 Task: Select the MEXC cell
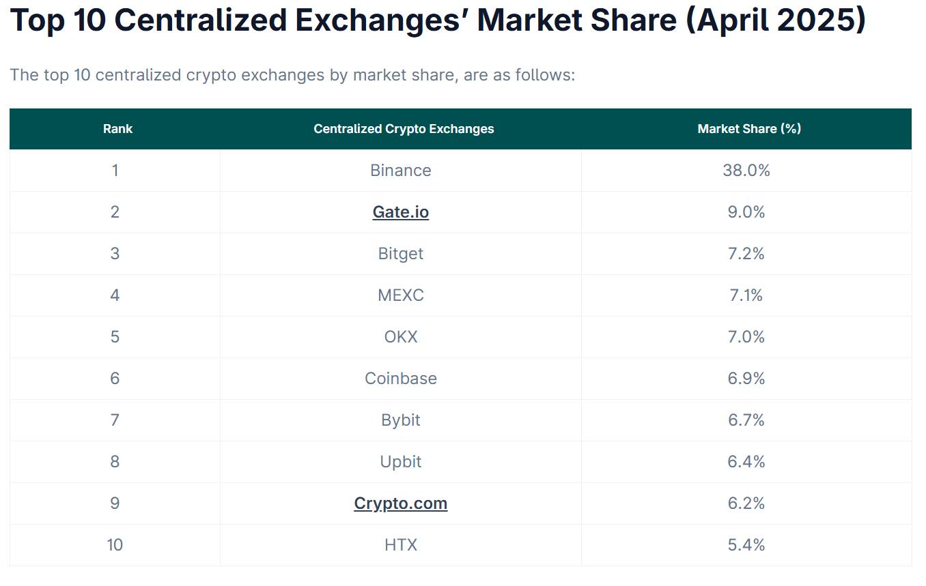tap(400, 295)
